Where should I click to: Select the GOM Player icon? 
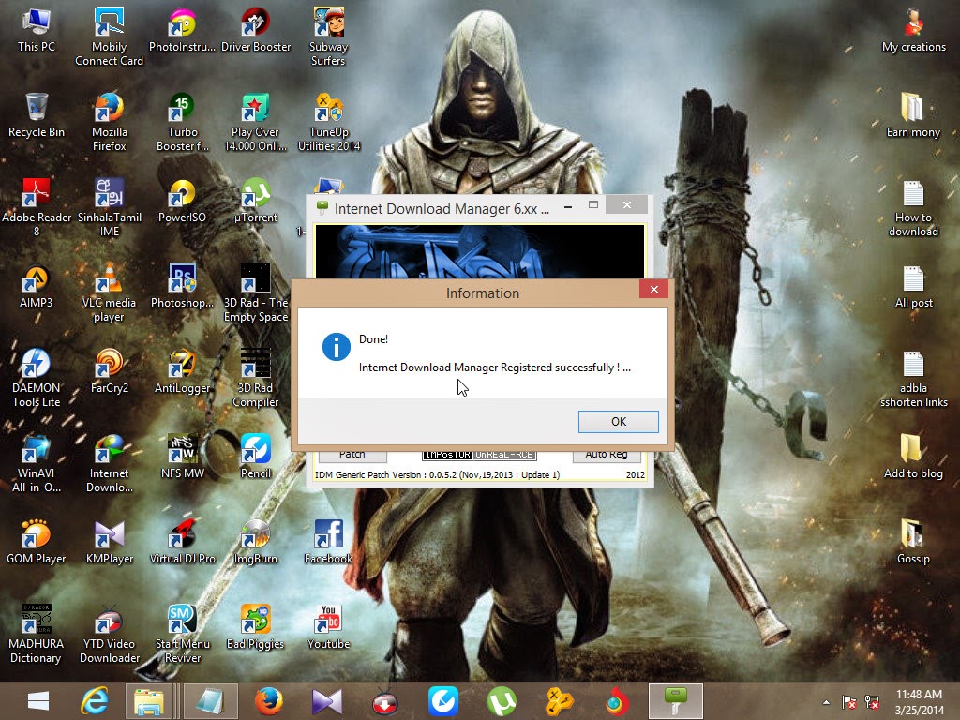pos(37,541)
